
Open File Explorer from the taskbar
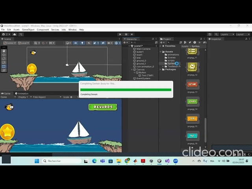click(119, 161)
